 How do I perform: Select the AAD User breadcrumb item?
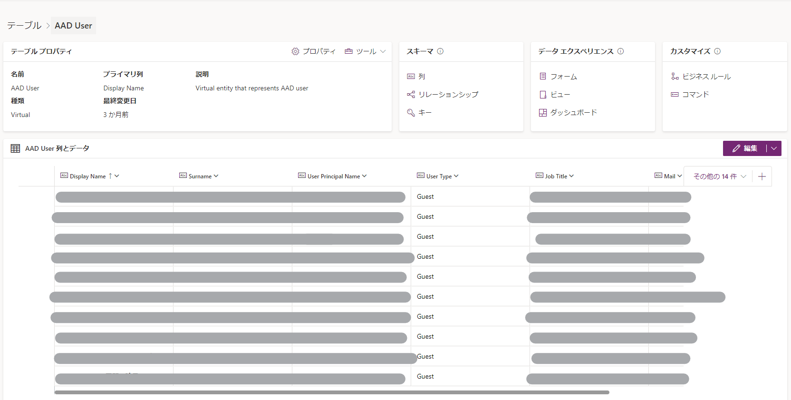click(x=73, y=26)
